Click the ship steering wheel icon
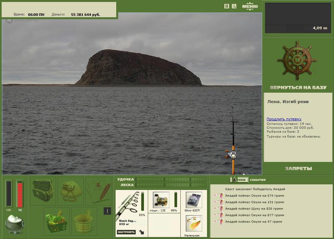The height and width of the screenshot is (239, 334). point(297,60)
